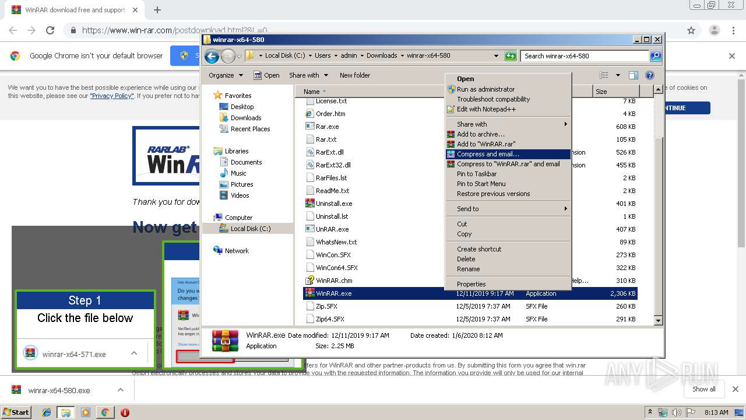Click the Internet Explorer taskbar icon

(x=47, y=412)
